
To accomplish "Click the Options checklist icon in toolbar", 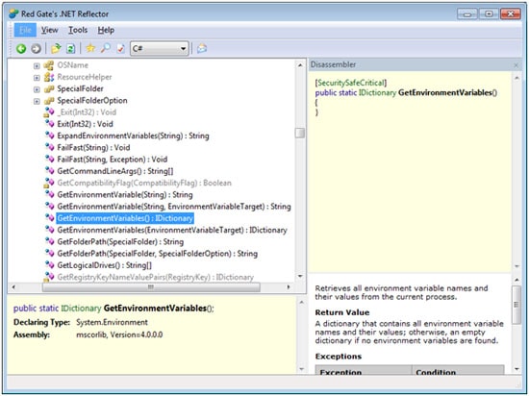I will pos(120,48).
